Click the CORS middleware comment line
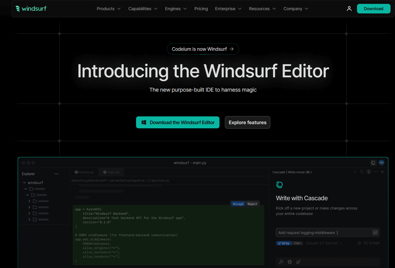Image resolution: width=395 pixels, height=268 pixels. (x=126, y=235)
